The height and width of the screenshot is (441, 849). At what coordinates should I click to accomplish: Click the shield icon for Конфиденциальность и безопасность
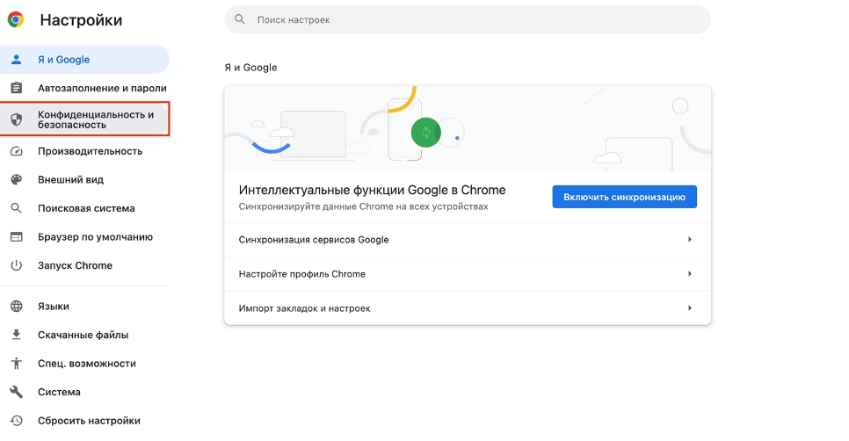click(16, 119)
